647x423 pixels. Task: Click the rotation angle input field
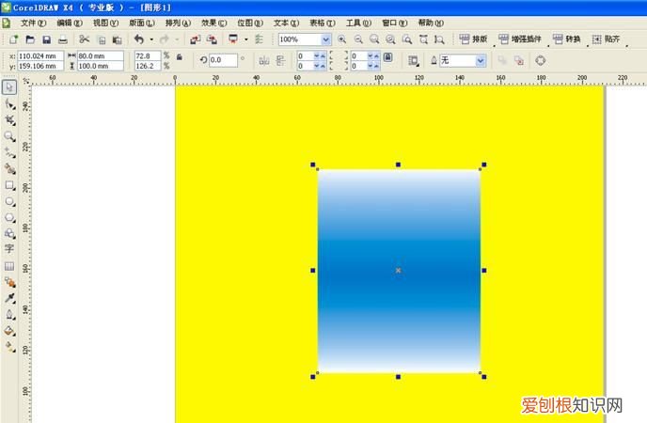point(223,60)
